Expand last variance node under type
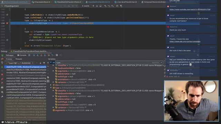The width and height of the screenshot is (221, 124). click(53, 107)
